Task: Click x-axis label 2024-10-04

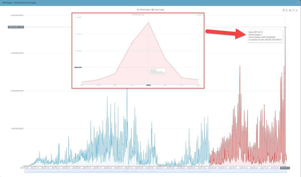Action: (x=139, y=168)
